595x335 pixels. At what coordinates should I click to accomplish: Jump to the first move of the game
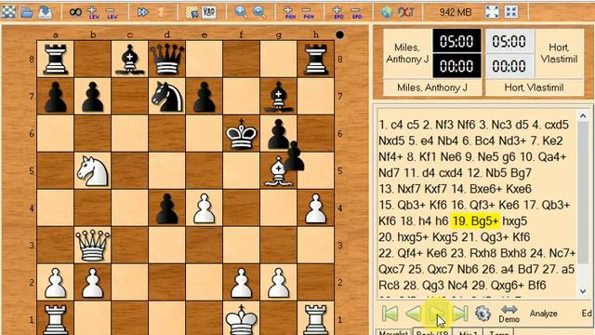point(390,314)
